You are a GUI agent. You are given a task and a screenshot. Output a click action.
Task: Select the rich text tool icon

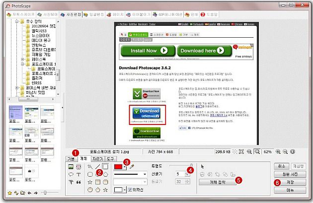71,182
